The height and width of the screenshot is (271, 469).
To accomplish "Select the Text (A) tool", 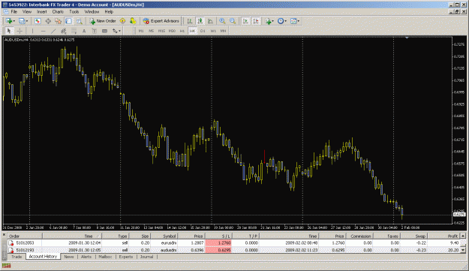I will (84, 31).
